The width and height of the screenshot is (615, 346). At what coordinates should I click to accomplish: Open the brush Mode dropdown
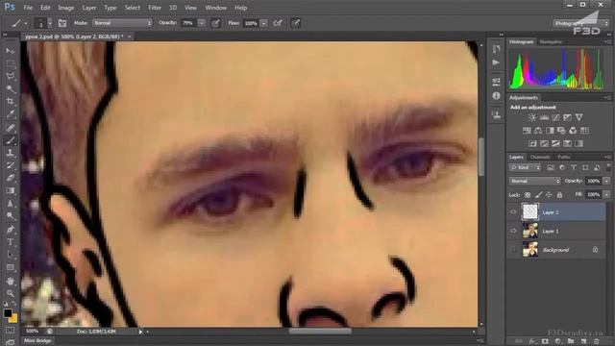[122, 23]
